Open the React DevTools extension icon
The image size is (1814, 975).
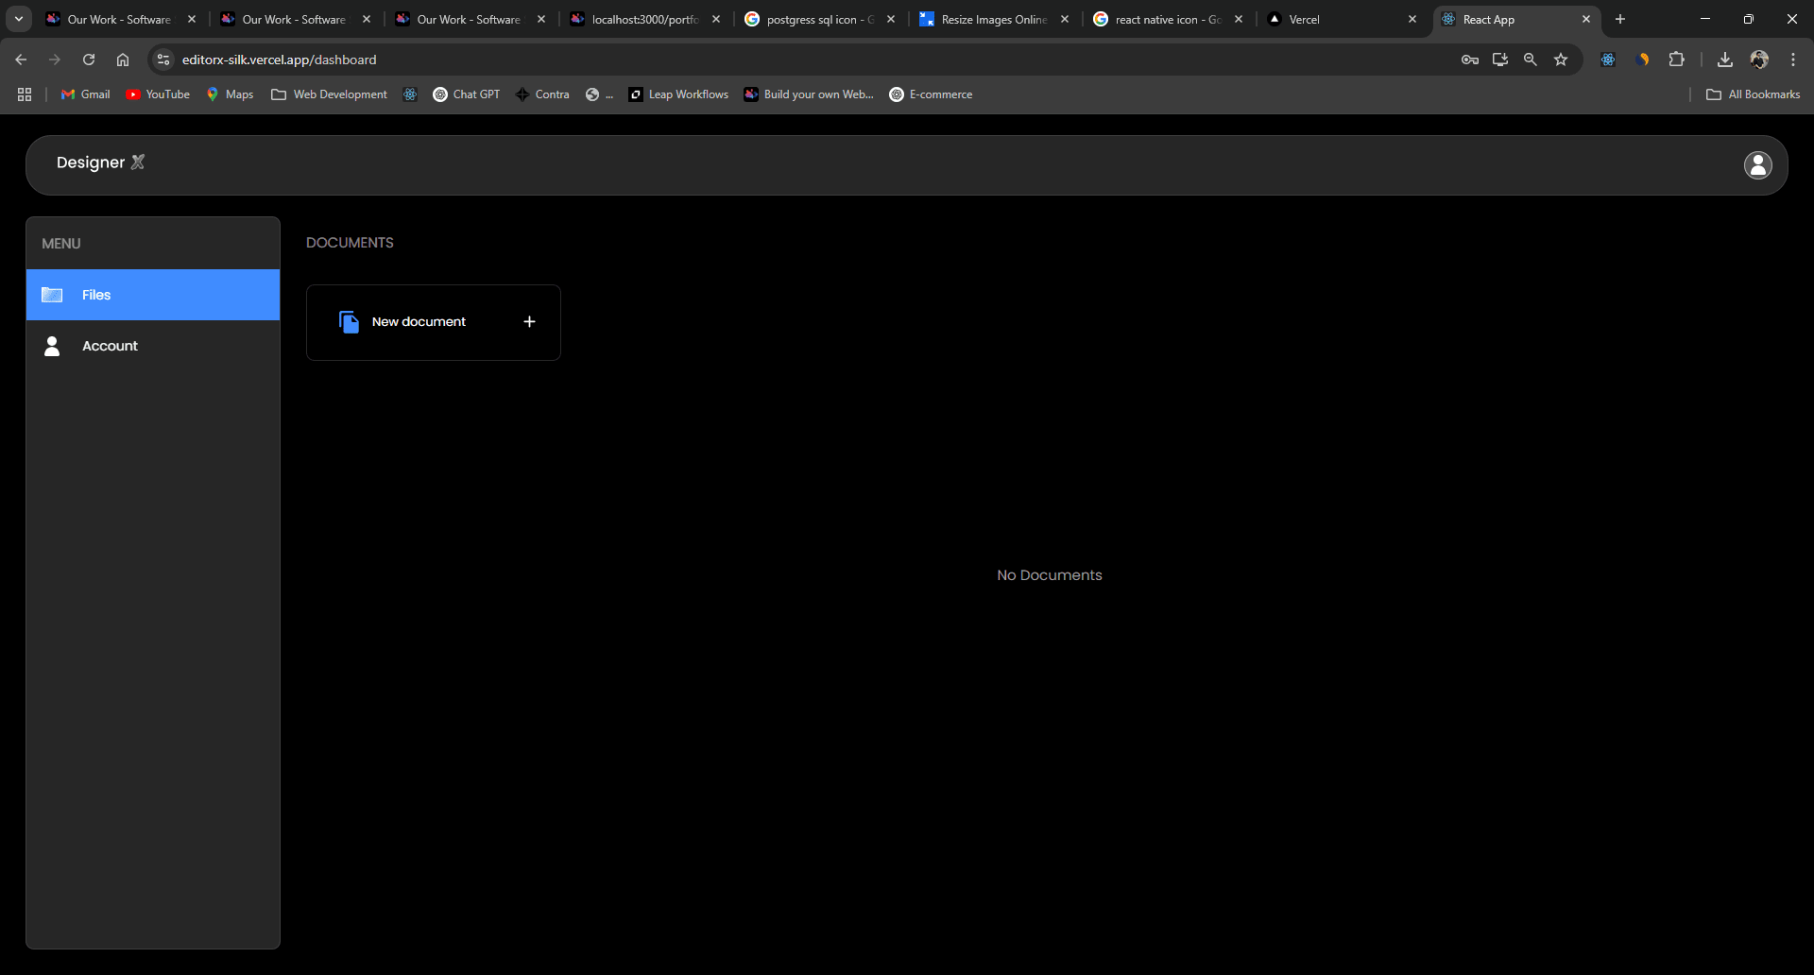1608,60
